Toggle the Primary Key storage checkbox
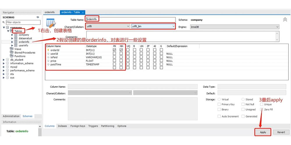The width and height of the screenshot is (291, 145). coord(219,104)
